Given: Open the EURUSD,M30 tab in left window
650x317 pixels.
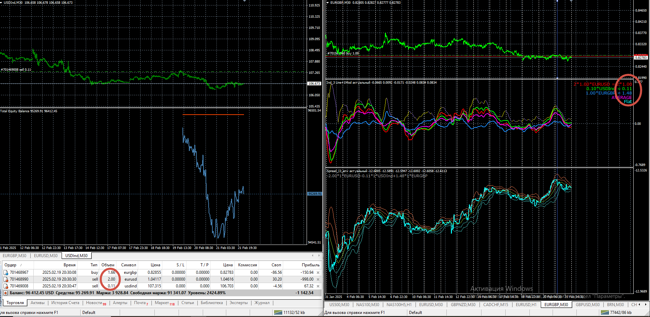Looking at the screenshot, I should pos(46,256).
